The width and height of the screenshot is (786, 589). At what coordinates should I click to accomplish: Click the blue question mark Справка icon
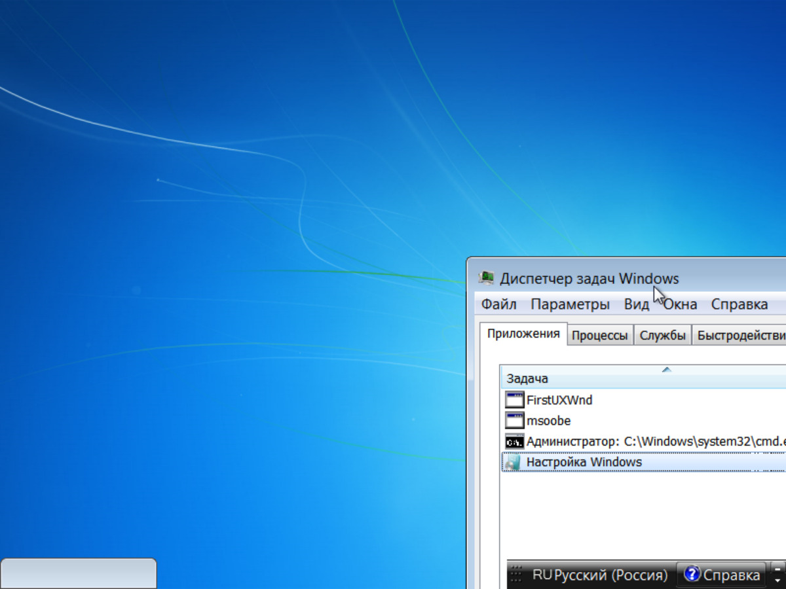point(692,575)
